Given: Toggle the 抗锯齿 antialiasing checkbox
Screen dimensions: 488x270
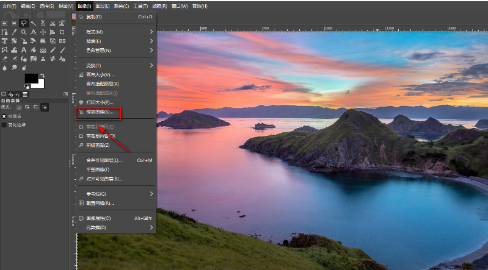Looking at the screenshot, I should 4,116.
